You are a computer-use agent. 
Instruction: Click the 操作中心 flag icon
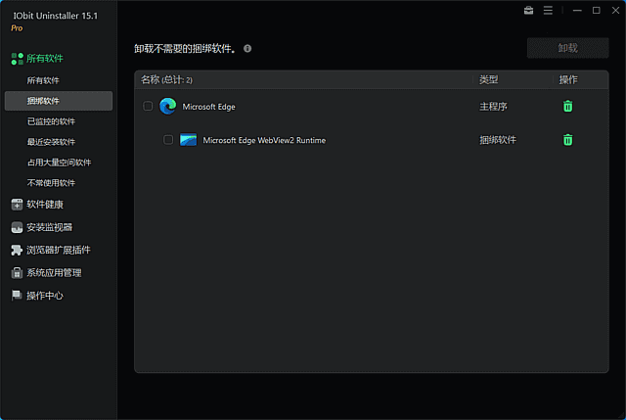17,295
